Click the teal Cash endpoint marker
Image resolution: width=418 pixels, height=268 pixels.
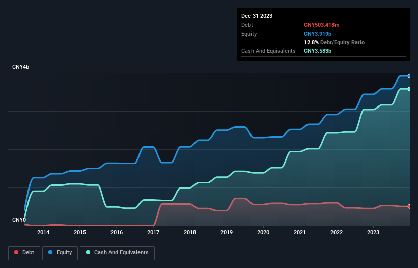[409, 89]
